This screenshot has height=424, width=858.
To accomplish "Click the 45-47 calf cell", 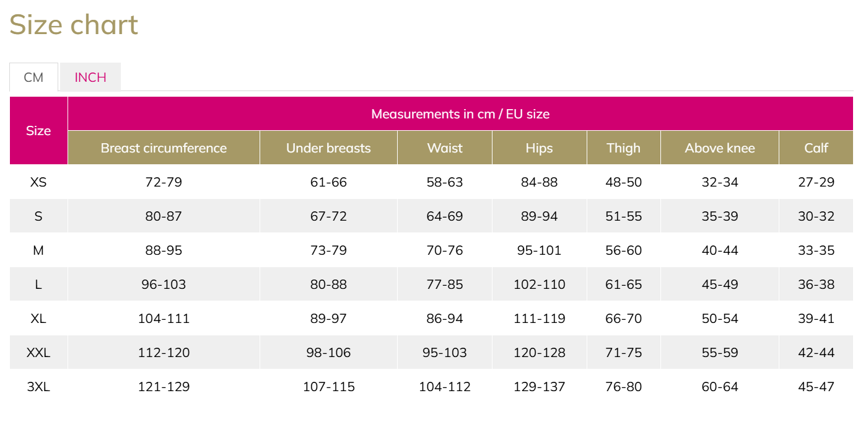I will click(x=816, y=387).
